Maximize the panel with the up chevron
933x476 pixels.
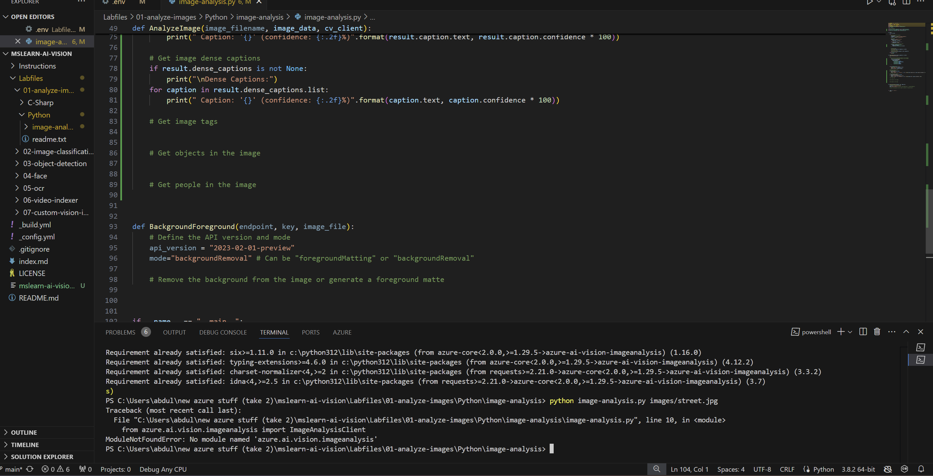click(x=906, y=332)
